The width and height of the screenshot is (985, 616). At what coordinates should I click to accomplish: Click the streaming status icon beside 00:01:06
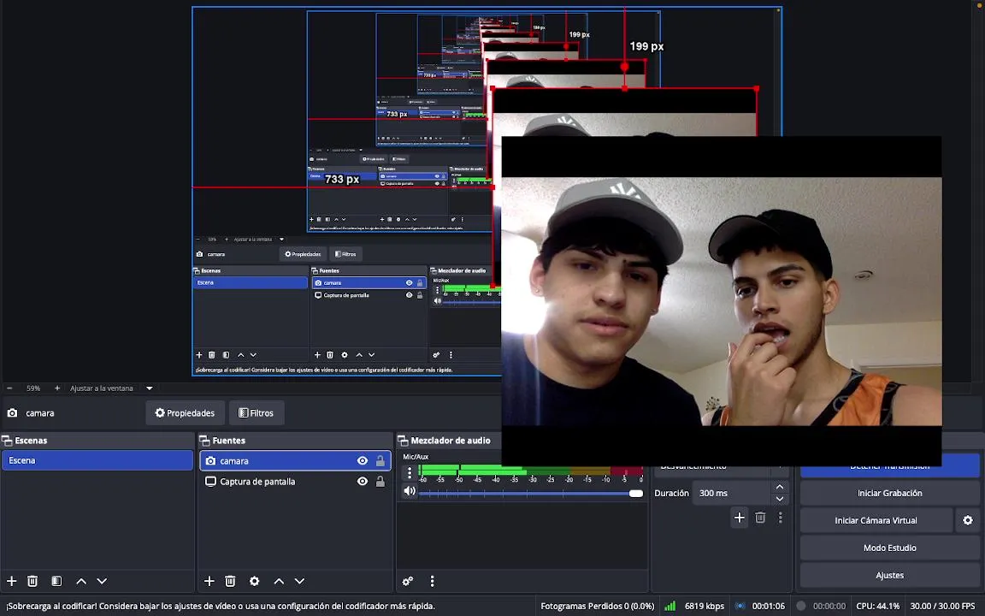pos(740,606)
